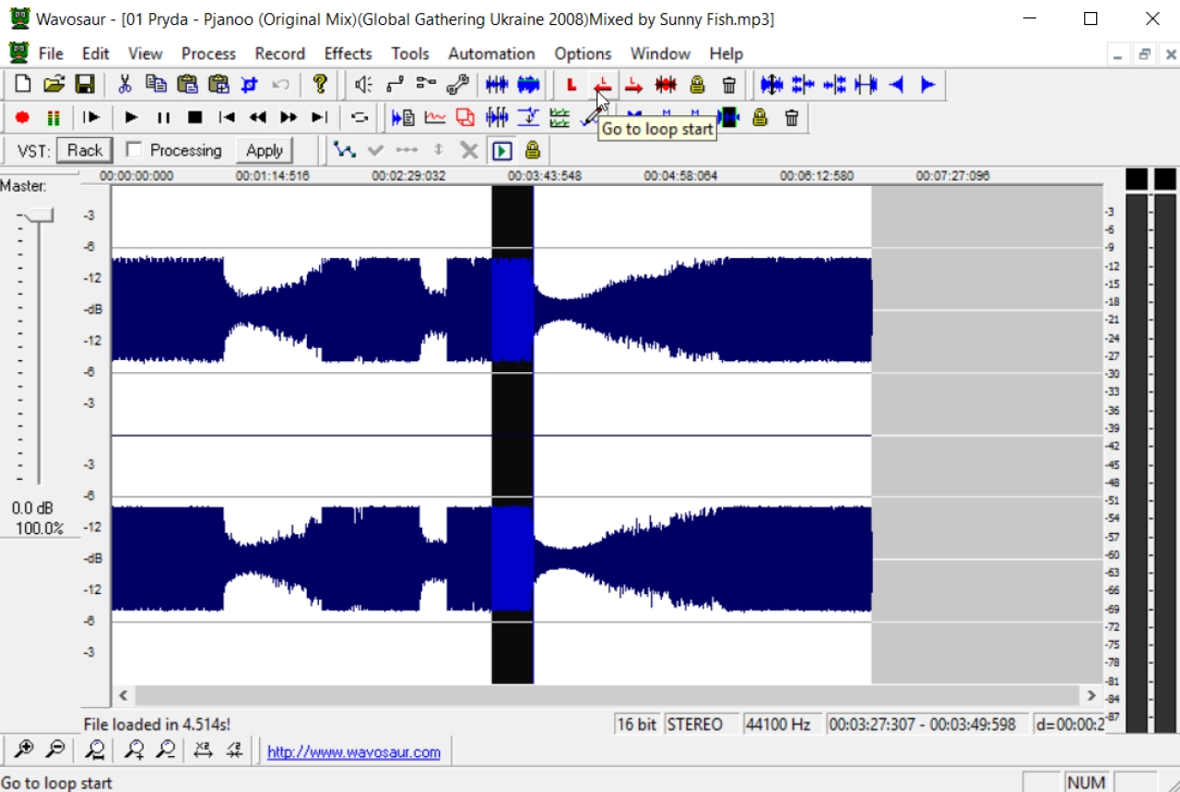Screen dimensions: 1180x792
Task: Click the horizontal scrollbar track under waveform
Action: click(x=608, y=695)
